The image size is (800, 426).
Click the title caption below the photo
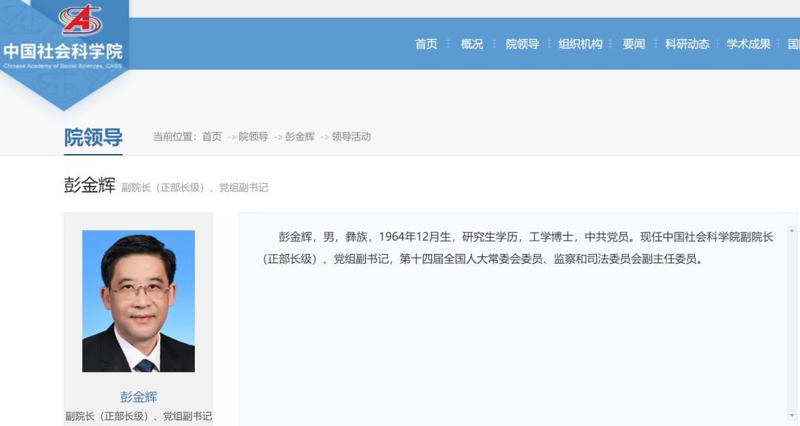(x=139, y=416)
